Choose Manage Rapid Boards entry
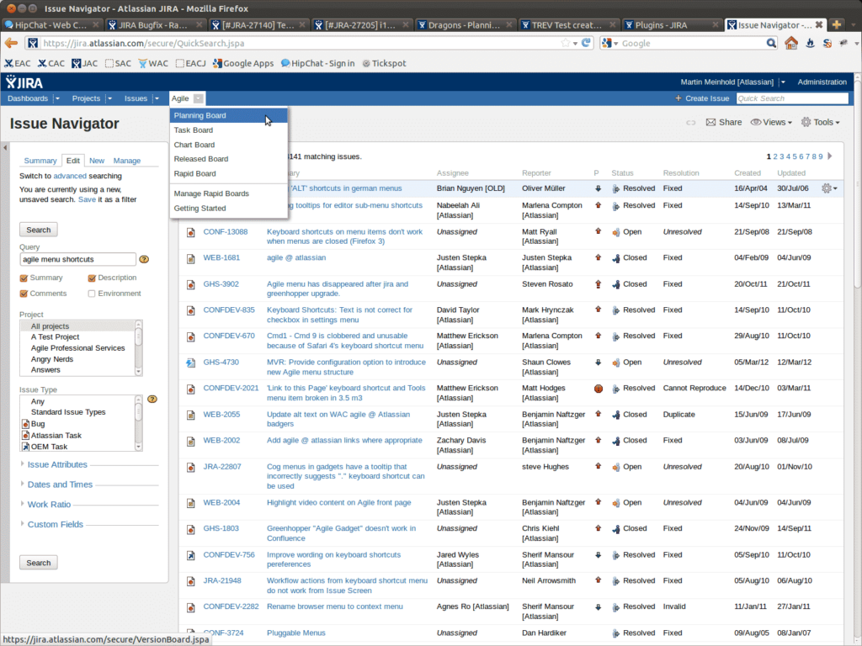This screenshot has width=862, height=646. pos(229,193)
